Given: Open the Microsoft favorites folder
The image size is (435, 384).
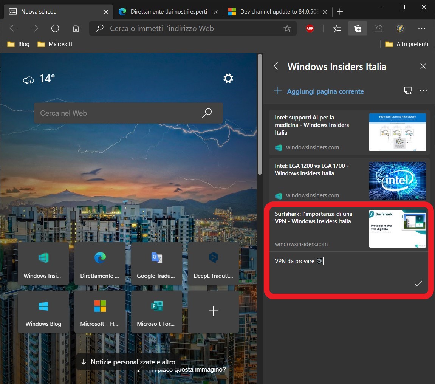Looking at the screenshot, I should click(x=55, y=44).
